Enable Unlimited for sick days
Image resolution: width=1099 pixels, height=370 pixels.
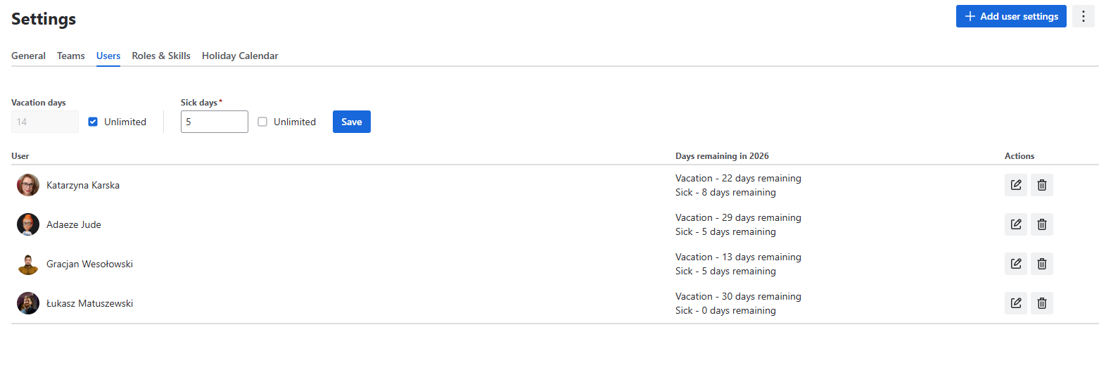pos(262,122)
